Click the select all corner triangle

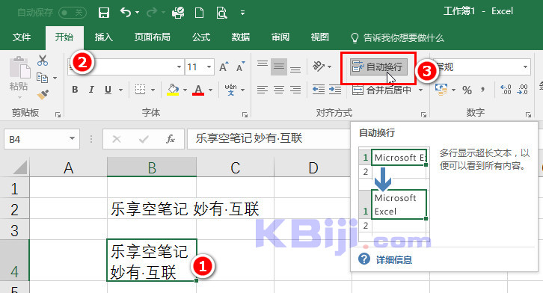pos(19,167)
